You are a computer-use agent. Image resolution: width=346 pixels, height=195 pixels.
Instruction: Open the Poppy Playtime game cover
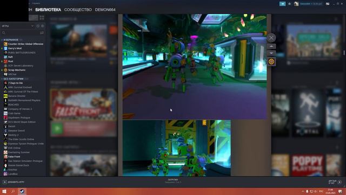coord(308,165)
